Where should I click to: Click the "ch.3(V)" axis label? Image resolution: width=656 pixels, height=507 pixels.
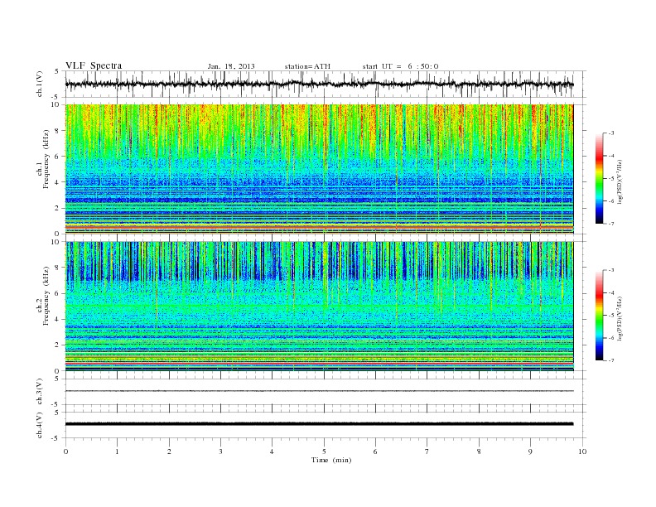(x=40, y=392)
